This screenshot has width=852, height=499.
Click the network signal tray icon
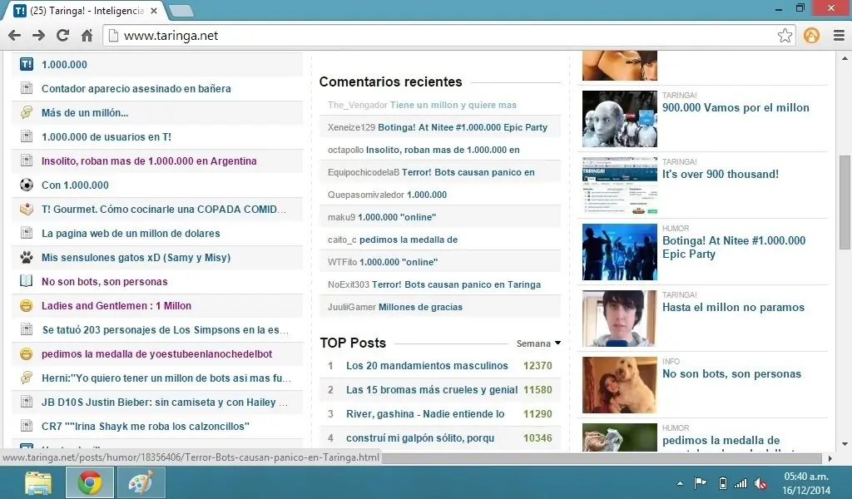tap(740, 482)
